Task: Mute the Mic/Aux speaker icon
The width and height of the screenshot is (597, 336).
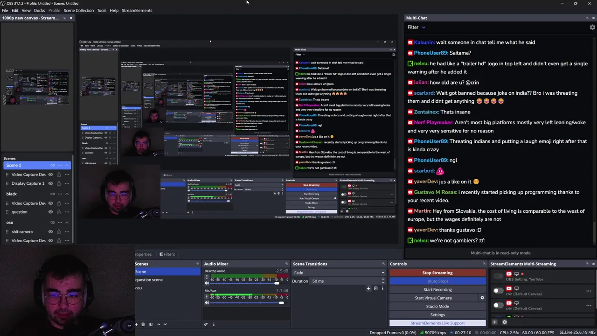Action: (x=207, y=303)
